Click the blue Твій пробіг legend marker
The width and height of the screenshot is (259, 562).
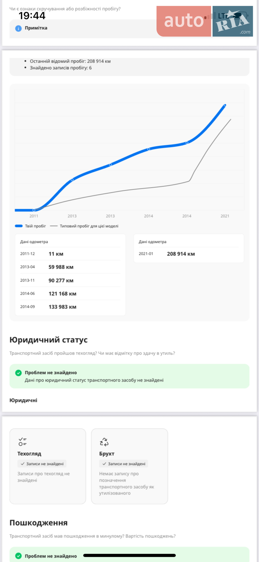pyautogui.click(x=19, y=226)
